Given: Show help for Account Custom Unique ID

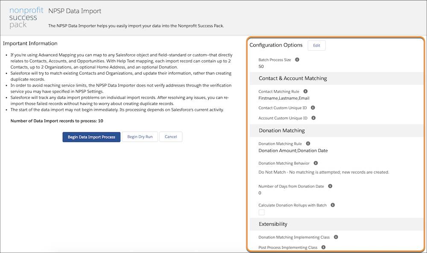Looking at the screenshot, I should click(x=313, y=118).
